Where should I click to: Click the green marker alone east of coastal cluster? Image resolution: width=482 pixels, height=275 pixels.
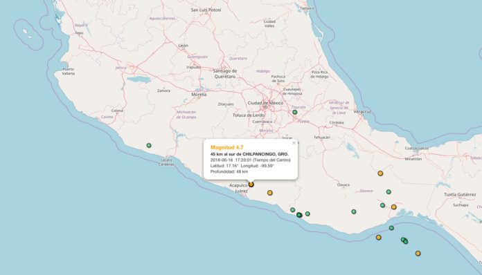(x=307, y=214)
